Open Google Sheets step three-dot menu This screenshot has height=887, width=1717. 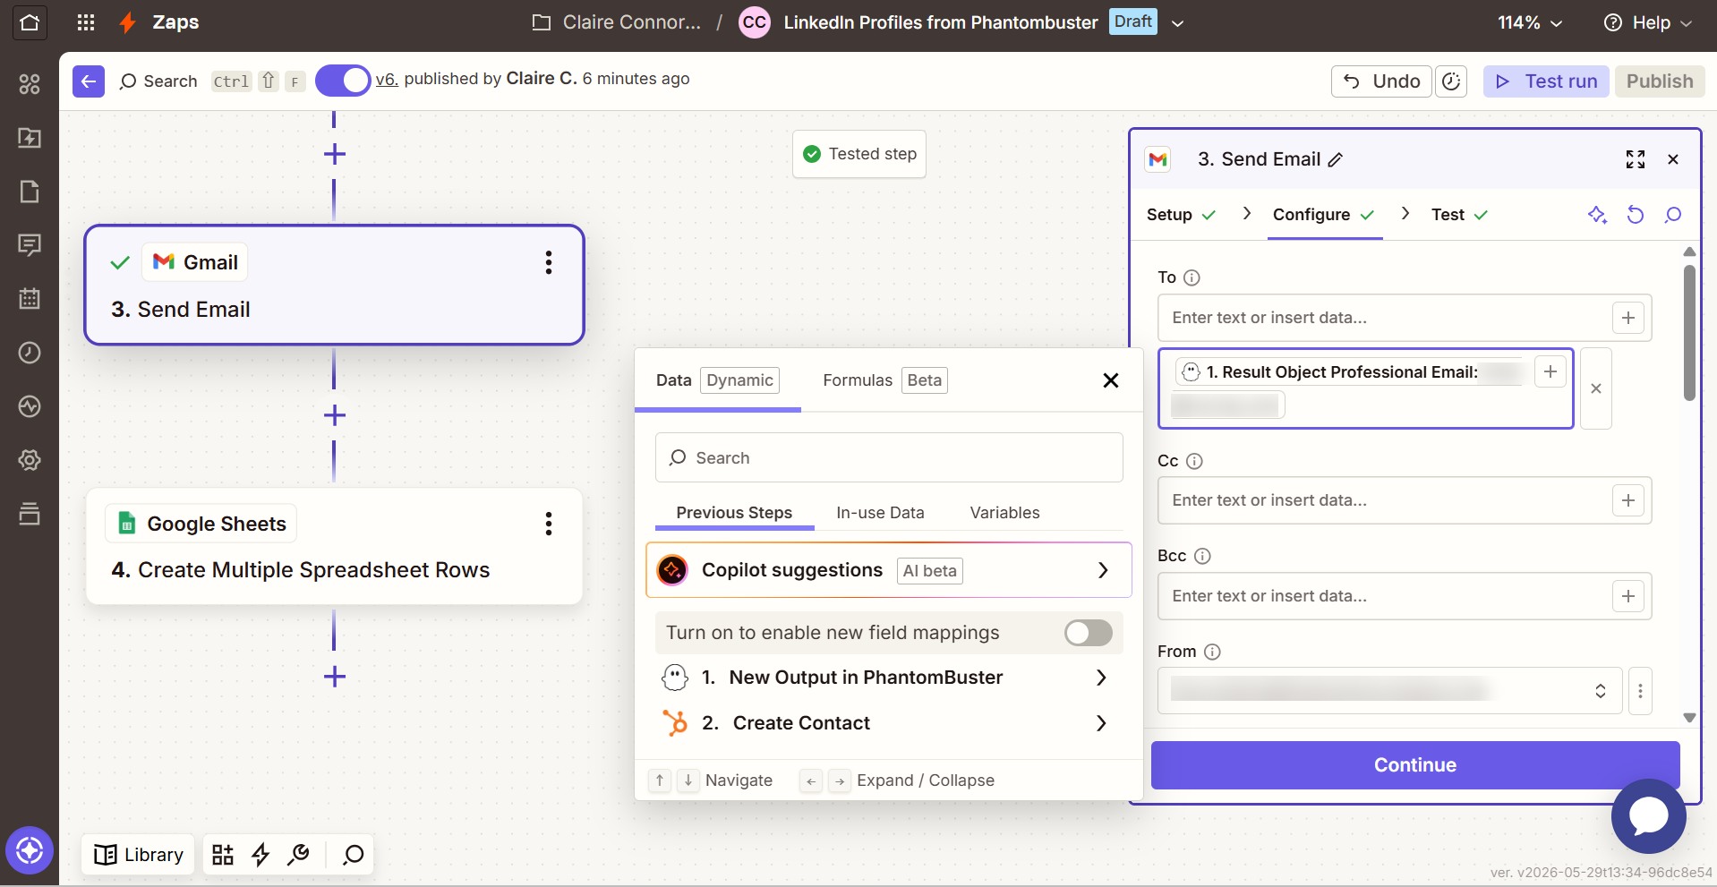point(549,524)
